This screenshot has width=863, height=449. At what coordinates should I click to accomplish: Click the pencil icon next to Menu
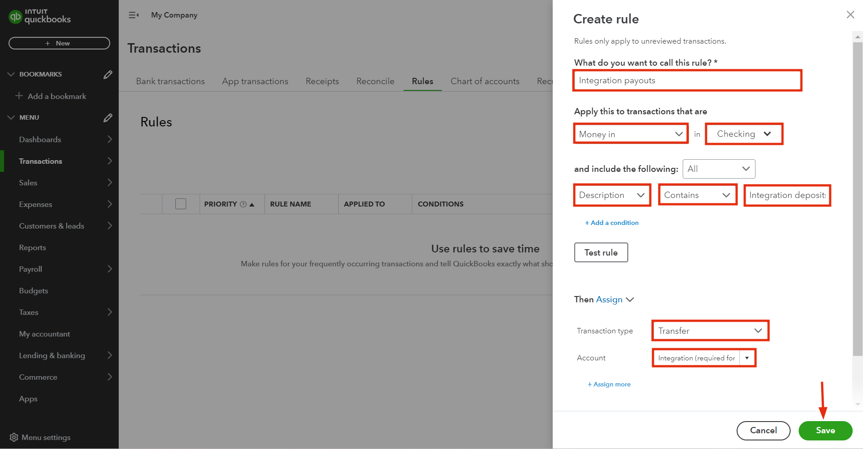tap(108, 117)
